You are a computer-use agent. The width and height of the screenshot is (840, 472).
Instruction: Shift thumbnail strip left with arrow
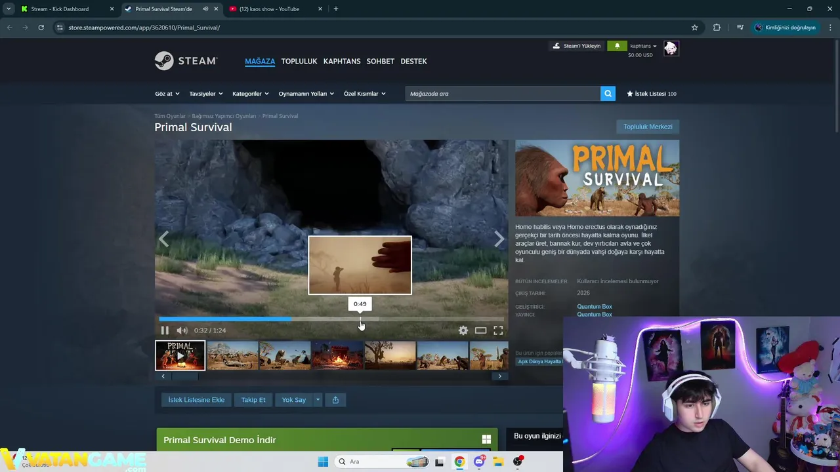click(163, 376)
